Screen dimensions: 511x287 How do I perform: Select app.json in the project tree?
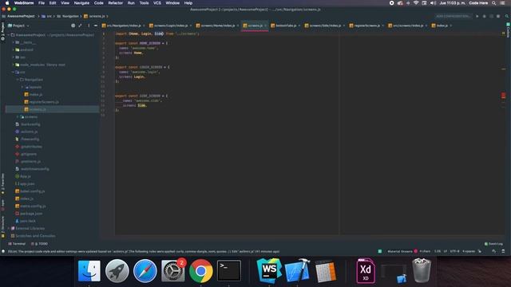click(x=25, y=183)
